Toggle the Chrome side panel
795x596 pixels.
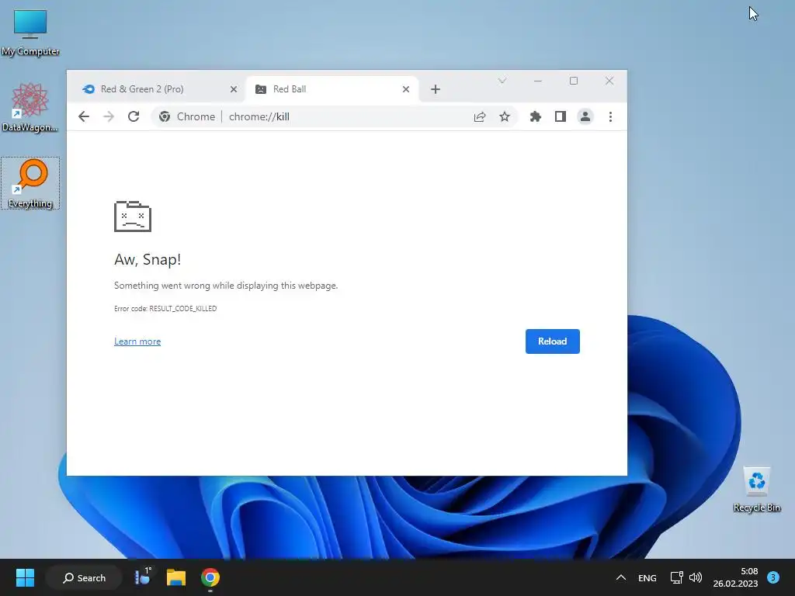click(x=561, y=116)
